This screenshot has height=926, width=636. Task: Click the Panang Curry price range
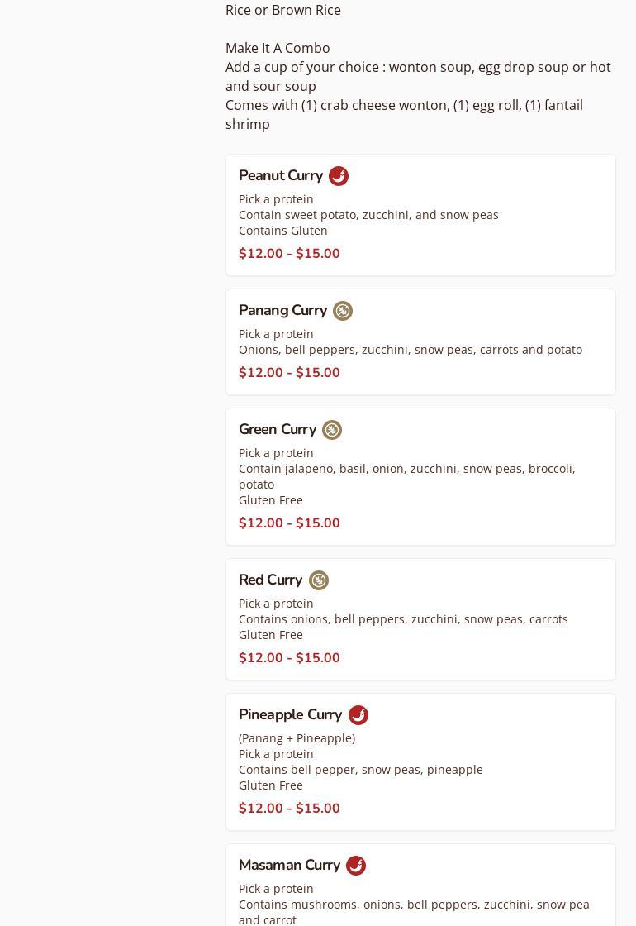point(289,373)
